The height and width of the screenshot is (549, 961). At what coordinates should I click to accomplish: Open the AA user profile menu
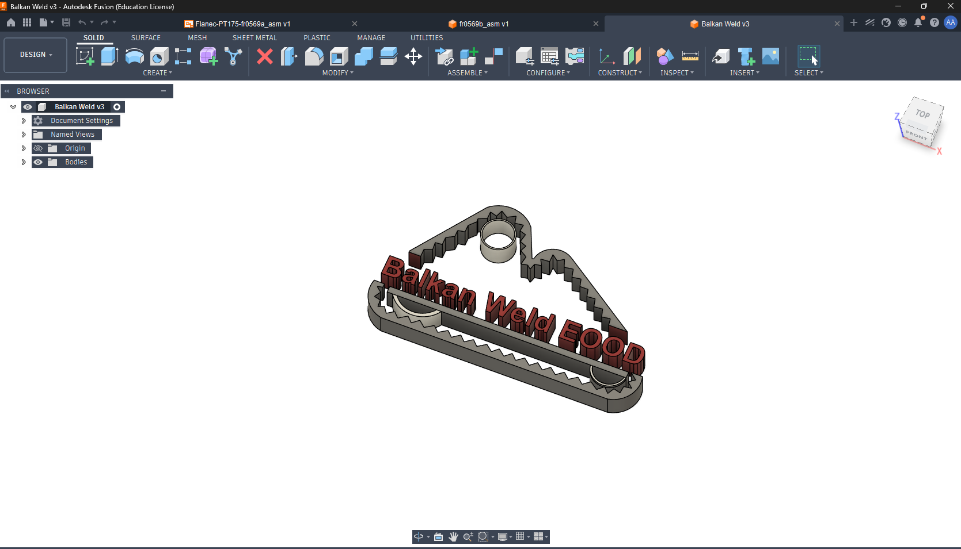951,22
